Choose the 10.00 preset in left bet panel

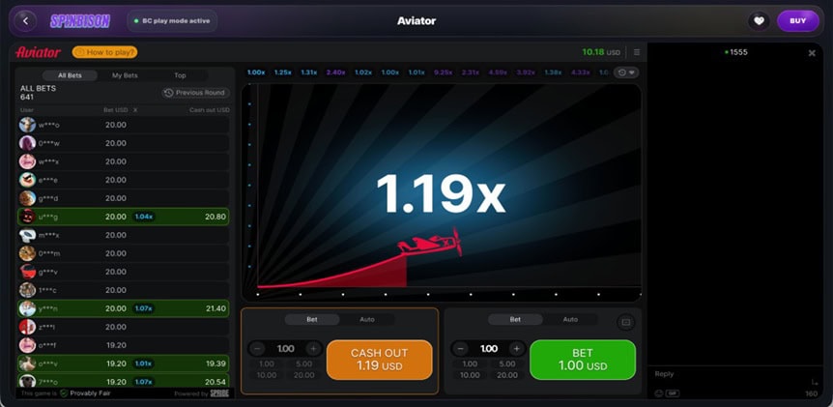click(267, 375)
